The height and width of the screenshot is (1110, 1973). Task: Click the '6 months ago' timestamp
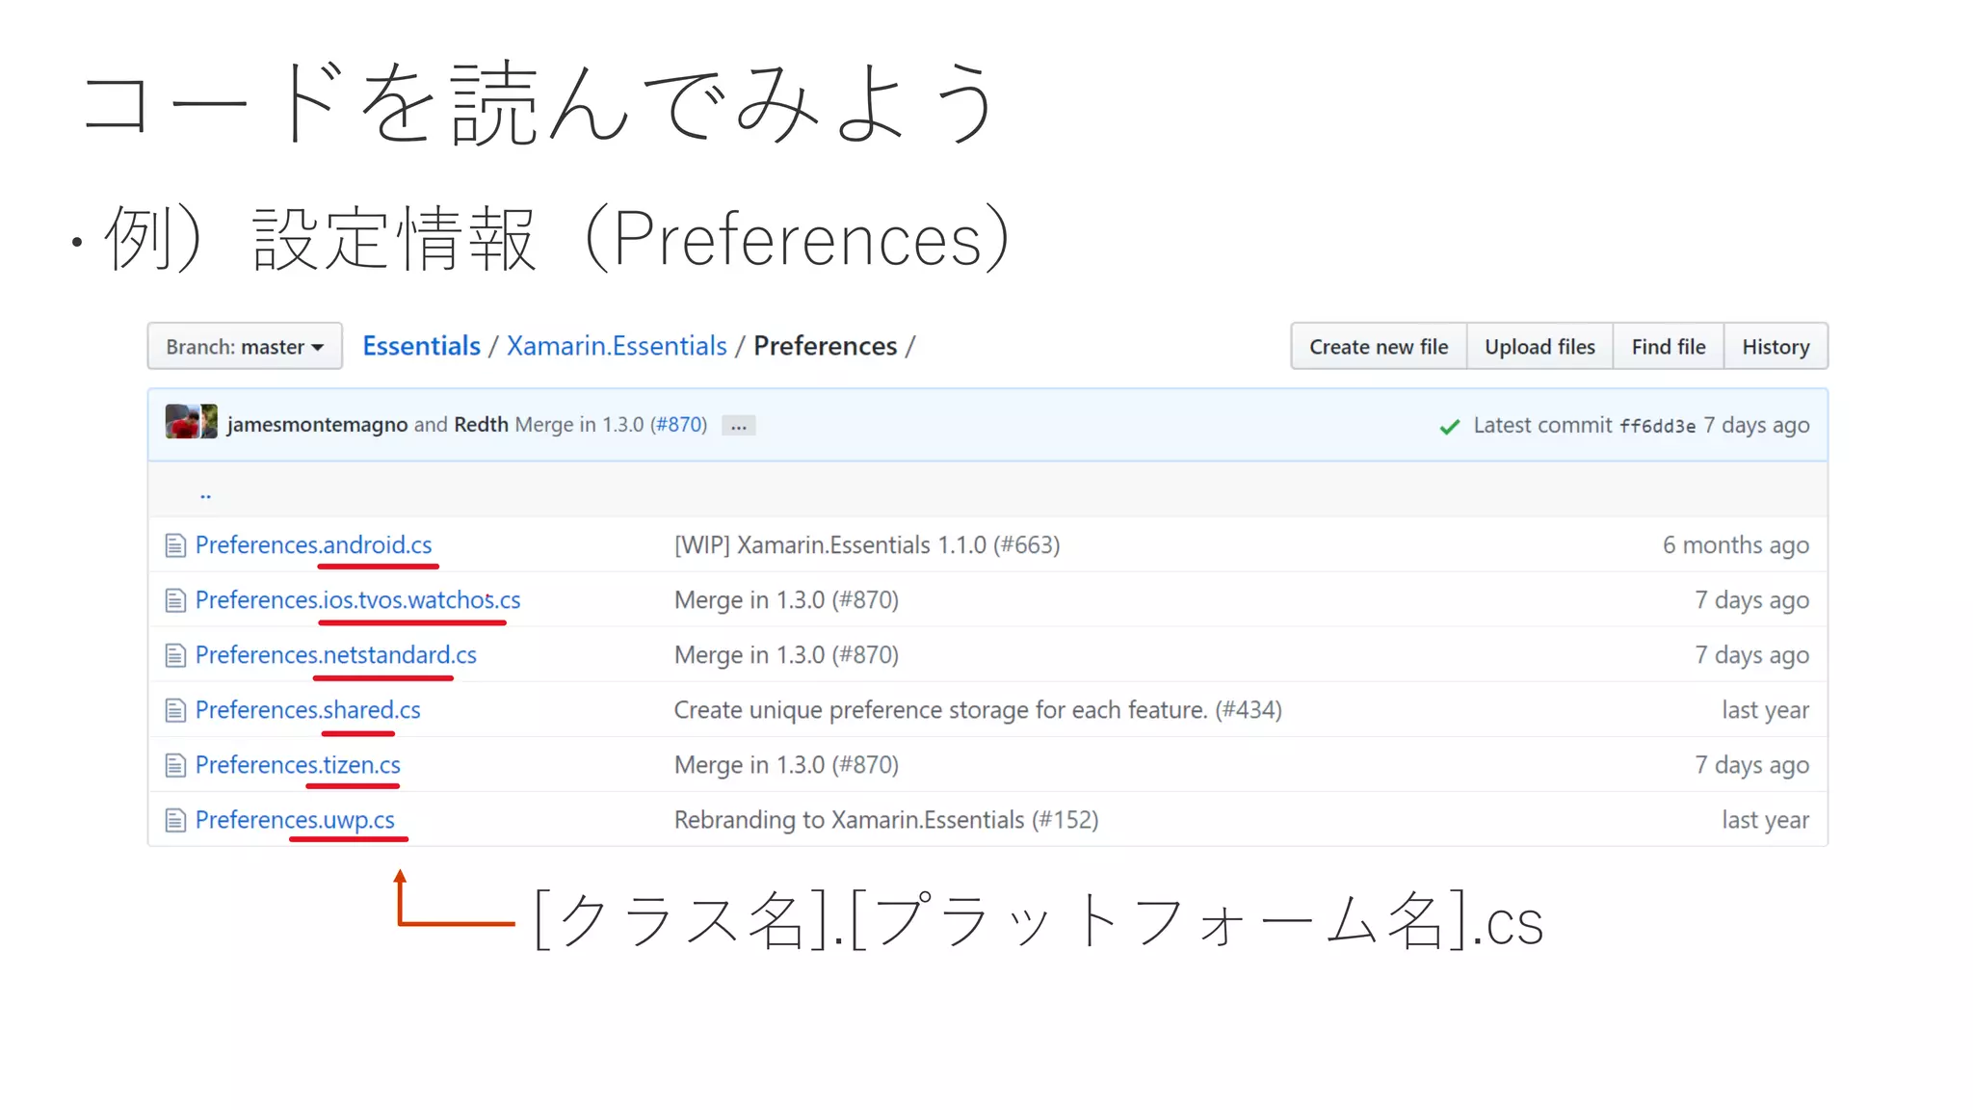1735,545
